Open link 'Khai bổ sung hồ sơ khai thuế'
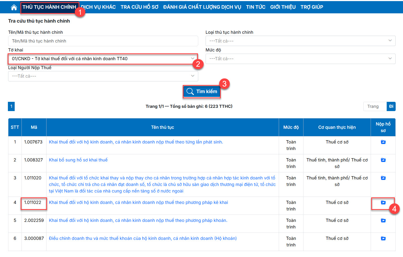This screenshot has height=257, width=403. [x=78, y=160]
